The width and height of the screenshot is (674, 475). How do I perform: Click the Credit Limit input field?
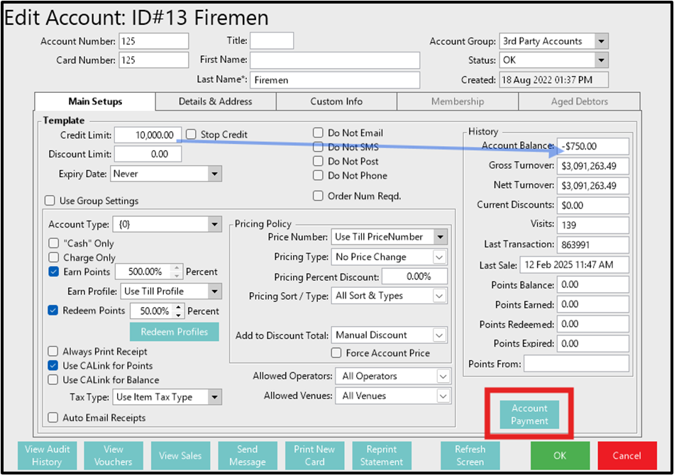point(147,135)
